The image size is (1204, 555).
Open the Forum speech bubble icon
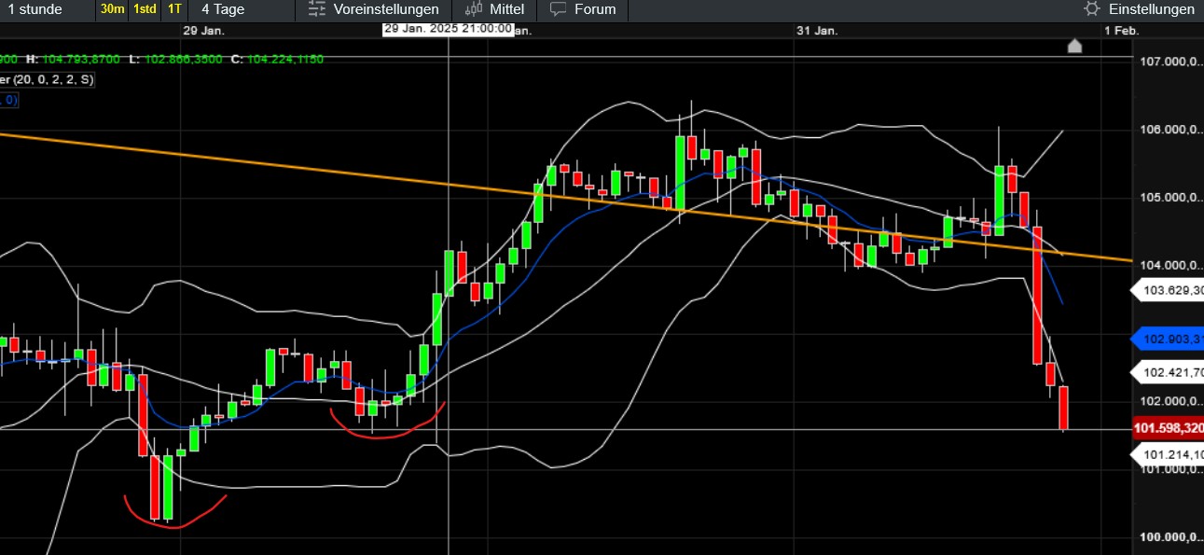coord(559,9)
